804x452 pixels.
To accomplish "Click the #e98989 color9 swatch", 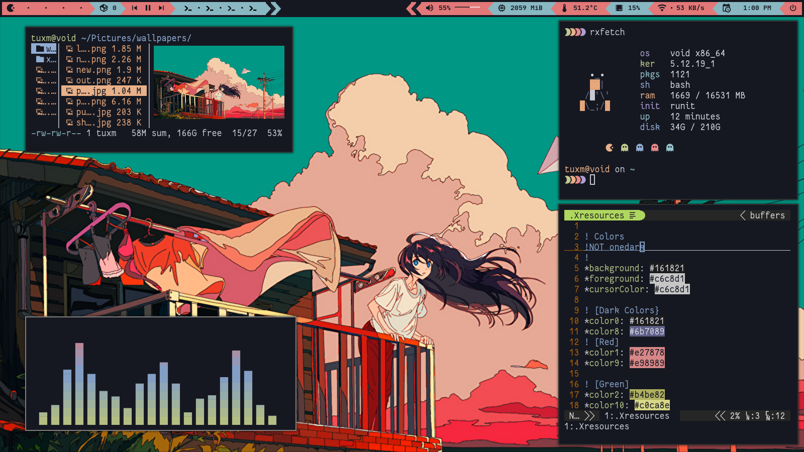I will point(647,363).
